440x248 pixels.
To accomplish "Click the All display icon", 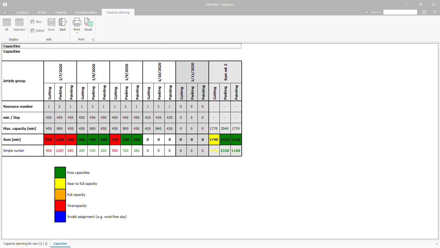I will tap(7, 23).
